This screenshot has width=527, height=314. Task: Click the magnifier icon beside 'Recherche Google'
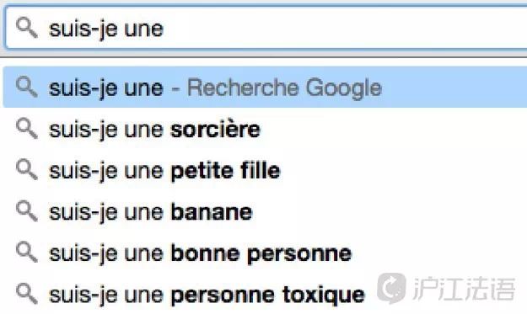click(26, 87)
